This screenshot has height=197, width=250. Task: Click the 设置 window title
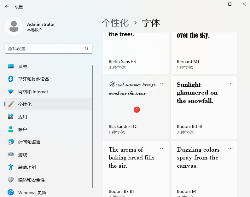click(x=19, y=7)
